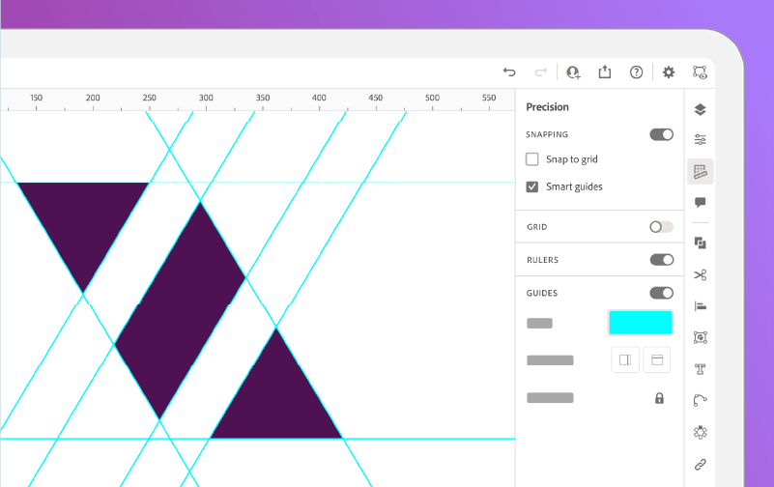The image size is (774, 487).
Task: Click the redo arrow
Action: [x=541, y=72]
